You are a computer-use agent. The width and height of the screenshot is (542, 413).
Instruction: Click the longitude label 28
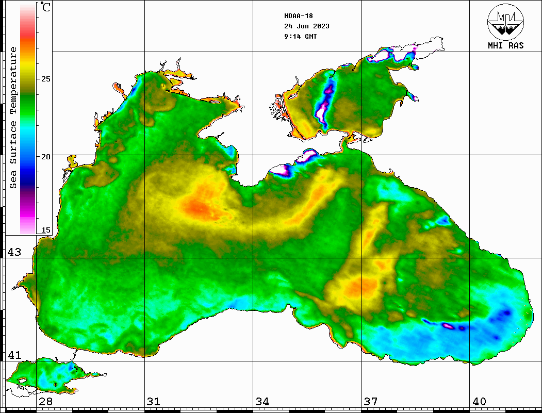tap(45, 402)
